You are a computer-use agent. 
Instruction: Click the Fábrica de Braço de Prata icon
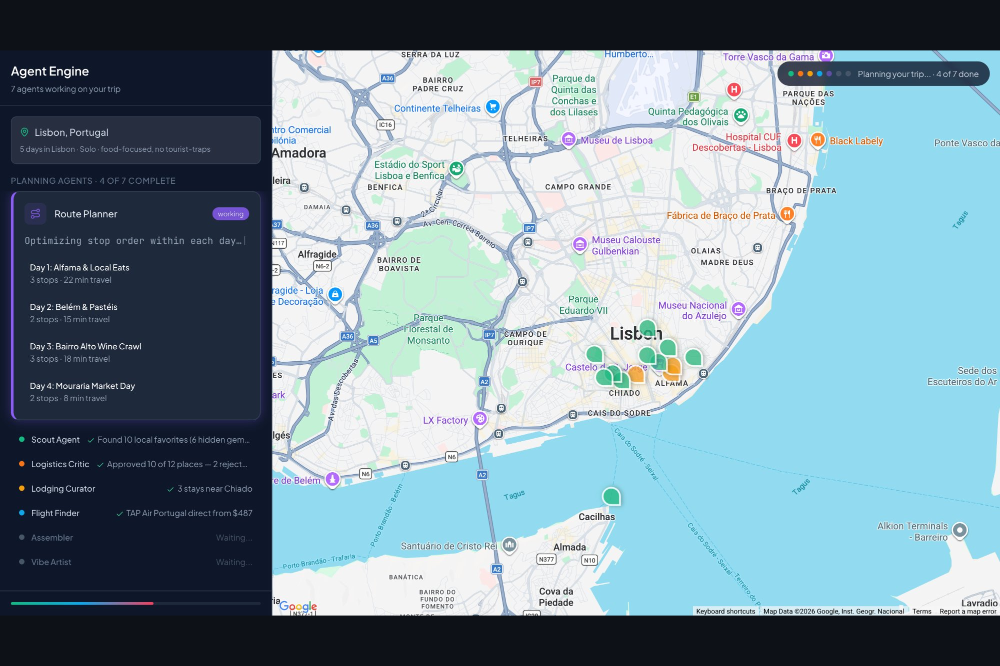coord(786,214)
